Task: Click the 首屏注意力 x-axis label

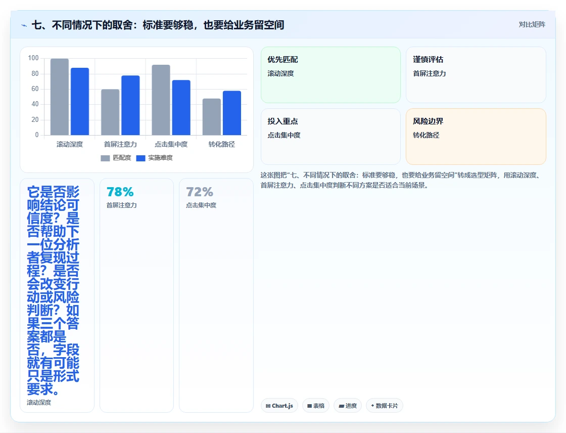Action: tap(120, 145)
